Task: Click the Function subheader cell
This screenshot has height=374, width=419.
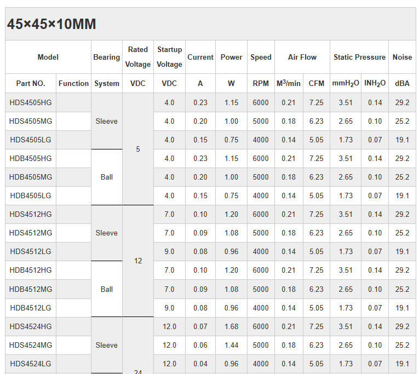Action: pos(73,83)
